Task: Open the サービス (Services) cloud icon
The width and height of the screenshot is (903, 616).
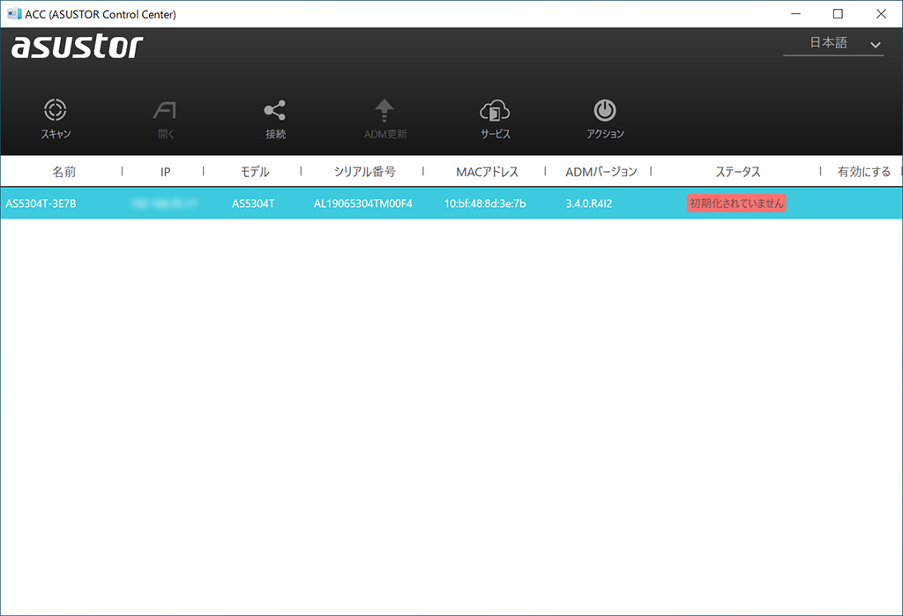Action: click(x=495, y=110)
